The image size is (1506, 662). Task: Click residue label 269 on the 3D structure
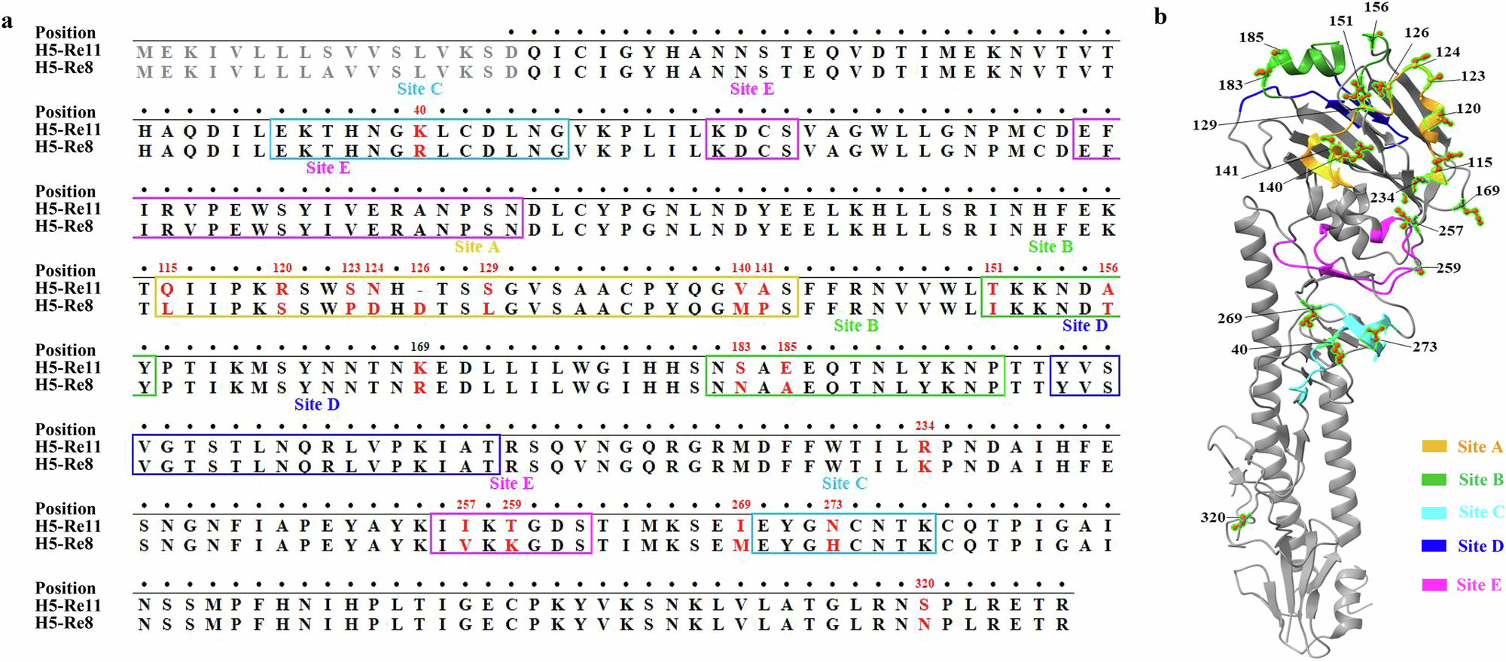tap(1230, 319)
